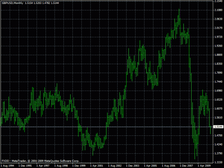
Task: Click the 1.6070 price axis label
Action: pyautogui.click(x=218, y=109)
